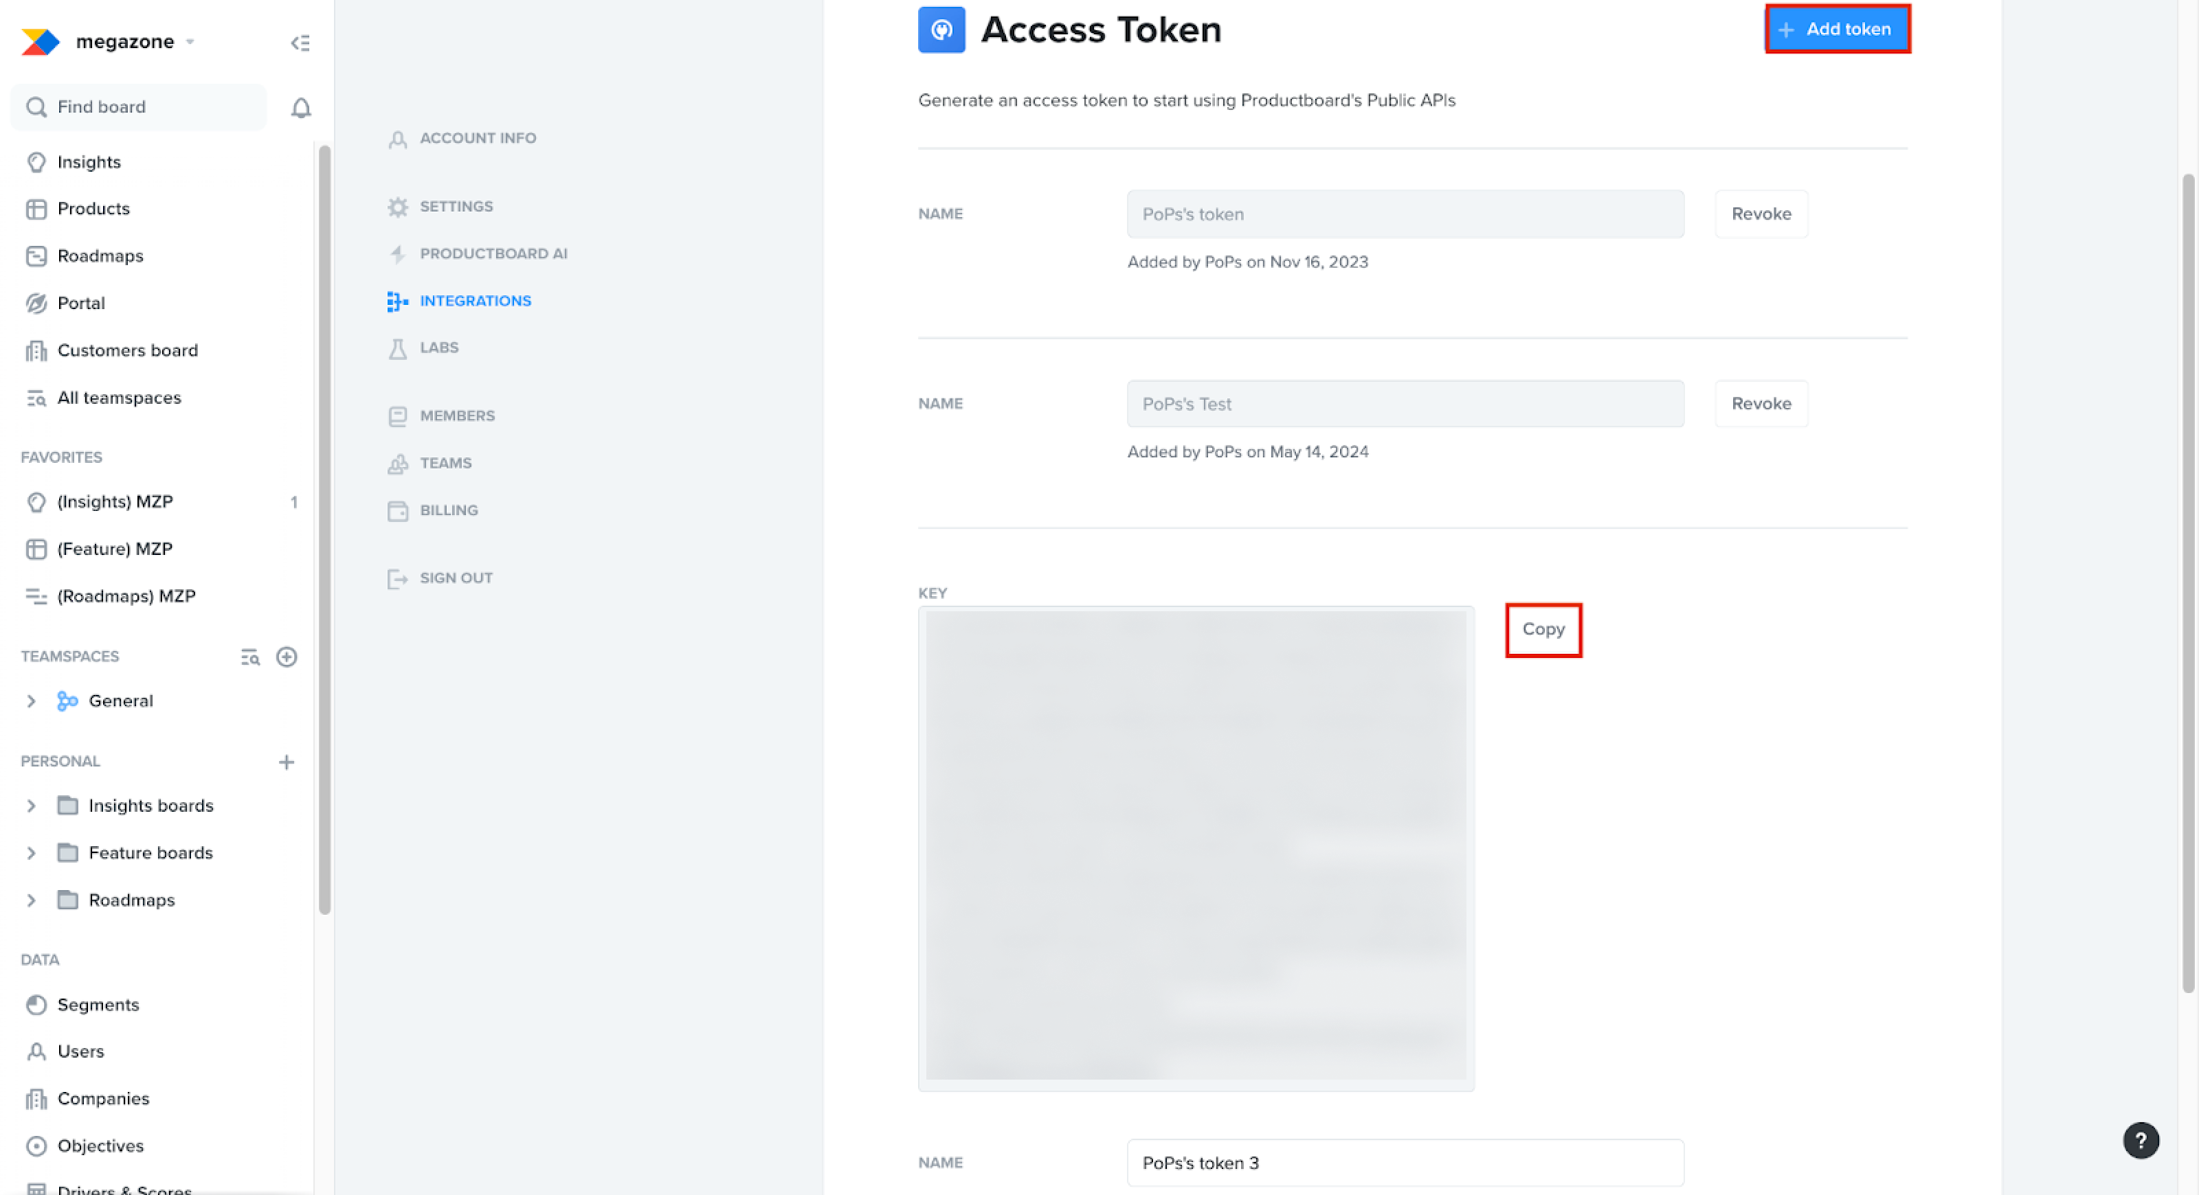Click the PoPs's token 3 name field
2199x1195 pixels.
[x=1404, y=1163]
